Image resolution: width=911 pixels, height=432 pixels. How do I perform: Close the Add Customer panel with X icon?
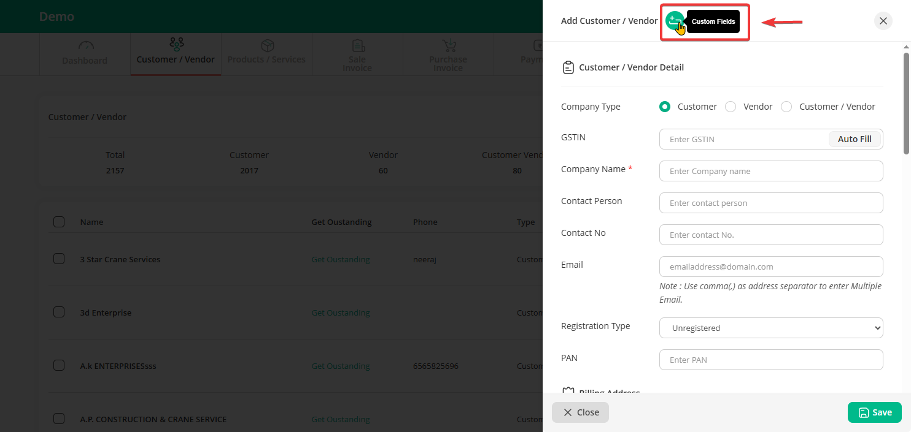[x=883, y=21]
